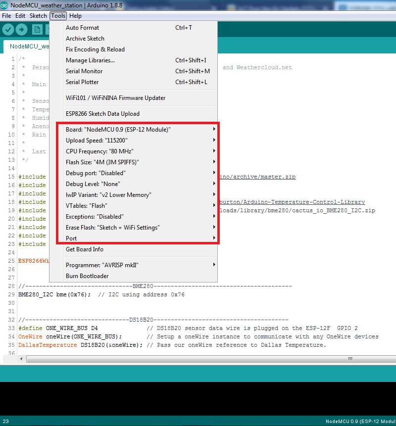Open the Sketch menu
Screen dimensions: 396x426
[38, 16]
